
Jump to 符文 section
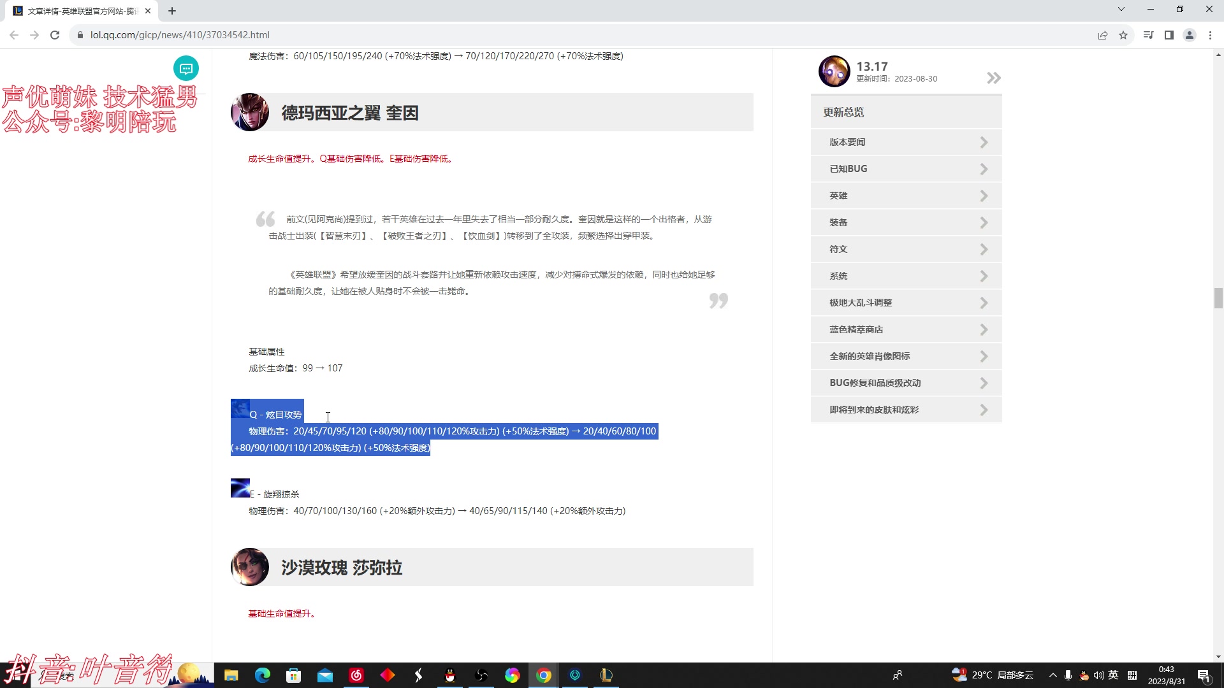906,249
